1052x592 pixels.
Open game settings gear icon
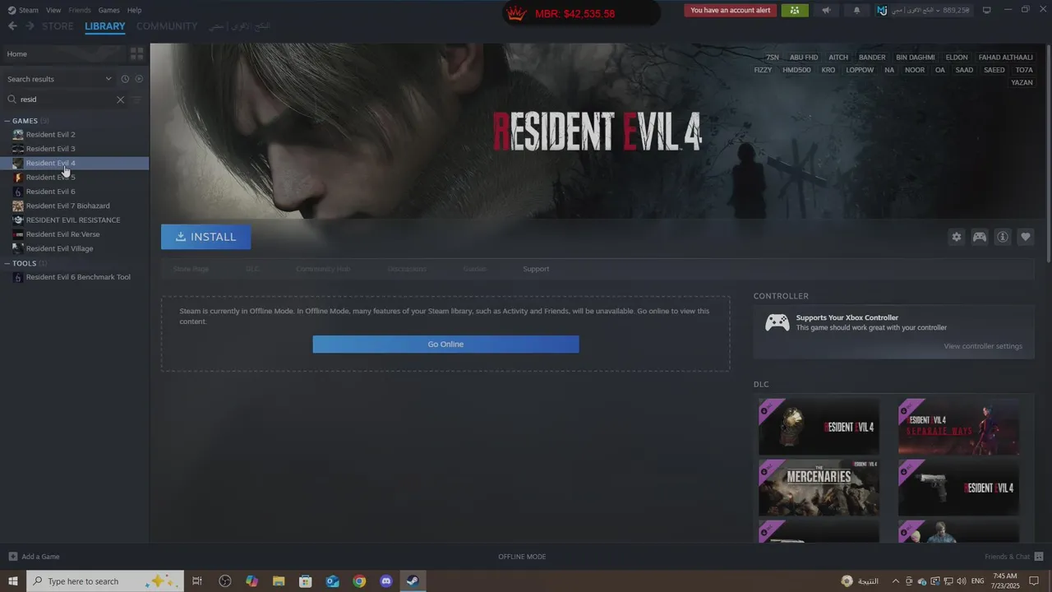[956, 237]
